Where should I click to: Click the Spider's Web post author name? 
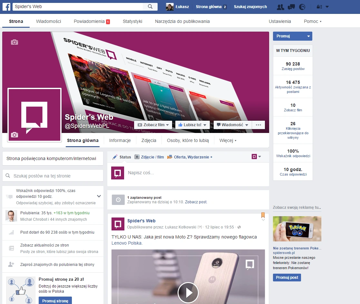click(141, 221)
